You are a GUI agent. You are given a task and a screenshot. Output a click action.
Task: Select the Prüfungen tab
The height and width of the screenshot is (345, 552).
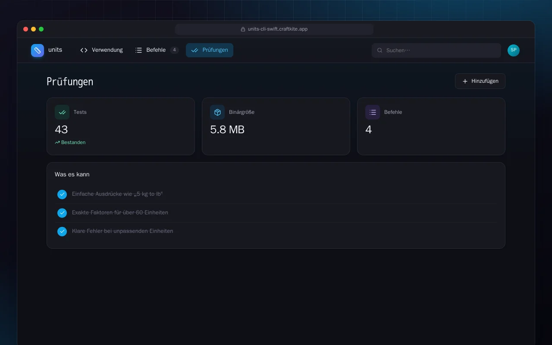tap(210, 50)
